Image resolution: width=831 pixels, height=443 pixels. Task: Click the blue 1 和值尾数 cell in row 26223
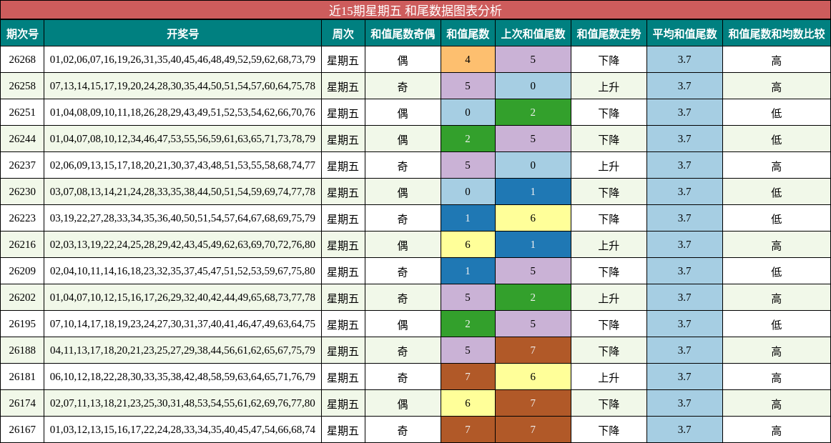point(468,219)
